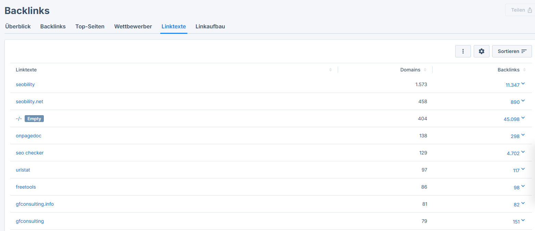Screen dimensions: 535x231
Task: Click the 404 domains value
Action: click(x=423, y=119)
